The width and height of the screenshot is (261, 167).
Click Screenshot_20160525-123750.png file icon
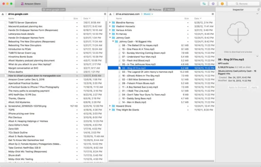[x=6, y=106]
